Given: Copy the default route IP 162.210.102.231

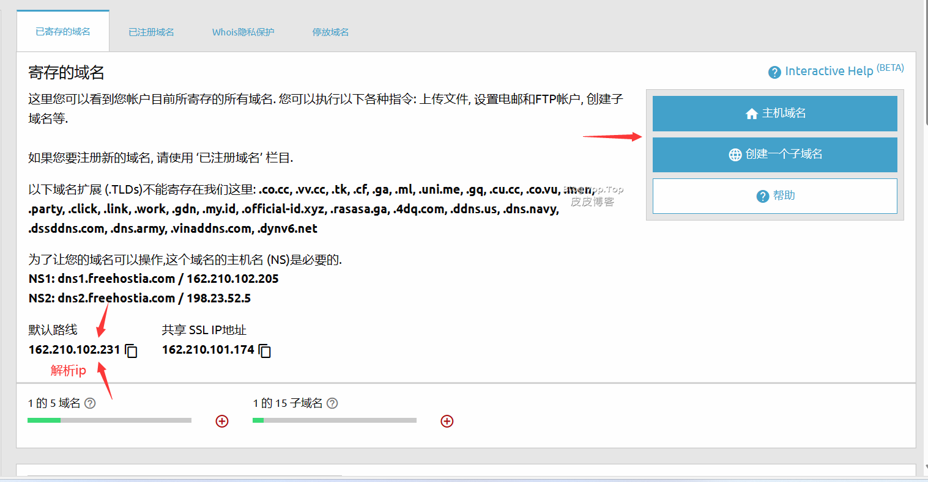Looking at the screenshot, I should [x=131, y=351].
